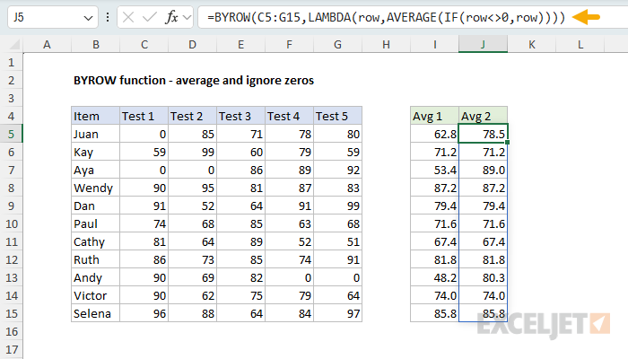Select the cell containing 'Selena'
This screenshot has height=359, width=628.
click(x=96, y=314)
